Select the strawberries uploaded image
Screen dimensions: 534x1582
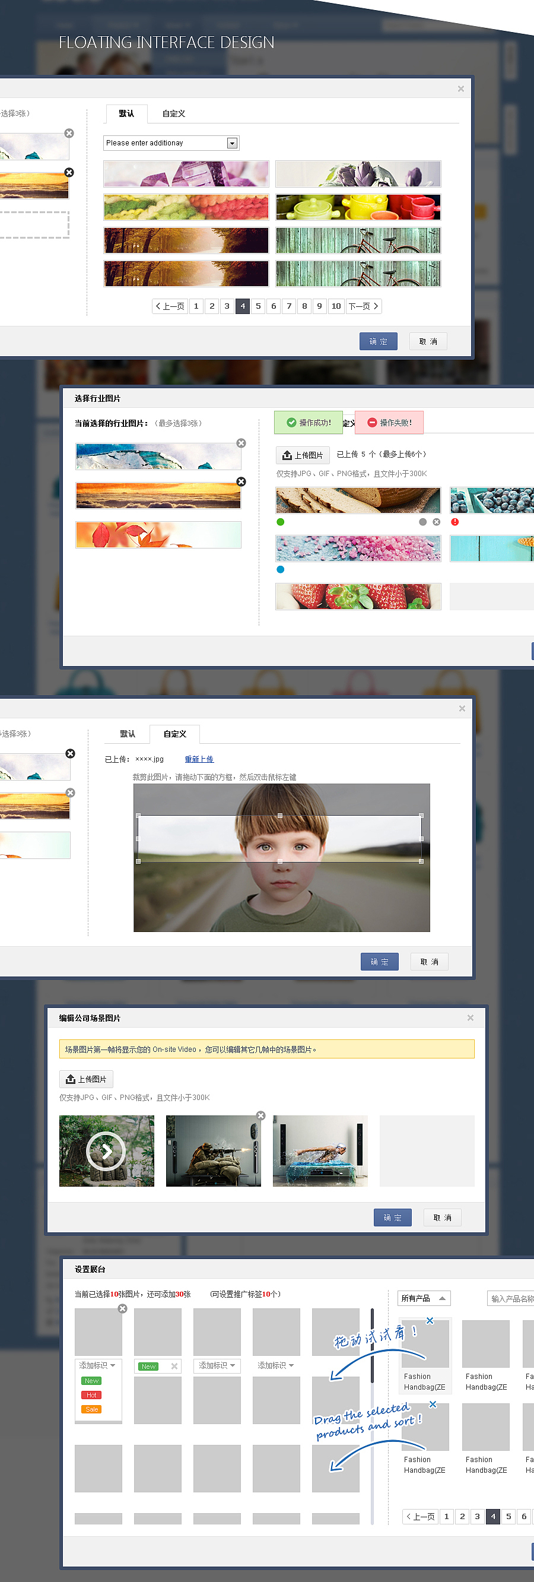coord(358,597)
